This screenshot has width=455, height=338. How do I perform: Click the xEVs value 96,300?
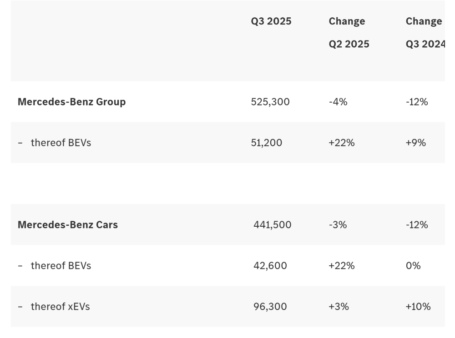(270, 307)
